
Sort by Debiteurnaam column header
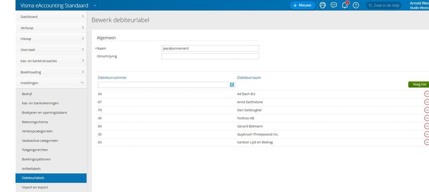click(x=249, y=78)
